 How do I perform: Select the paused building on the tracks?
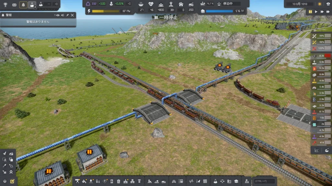(219, 67)
